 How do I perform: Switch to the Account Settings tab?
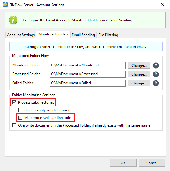[x=21, y=35]
